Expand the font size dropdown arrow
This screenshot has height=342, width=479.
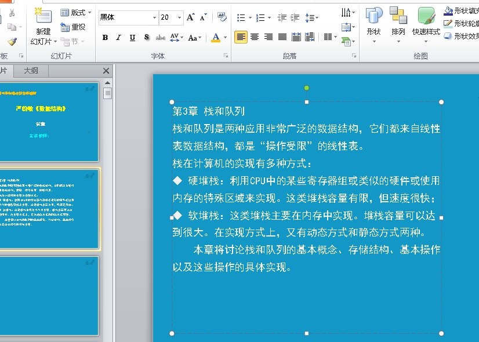(x=180, y=17)
